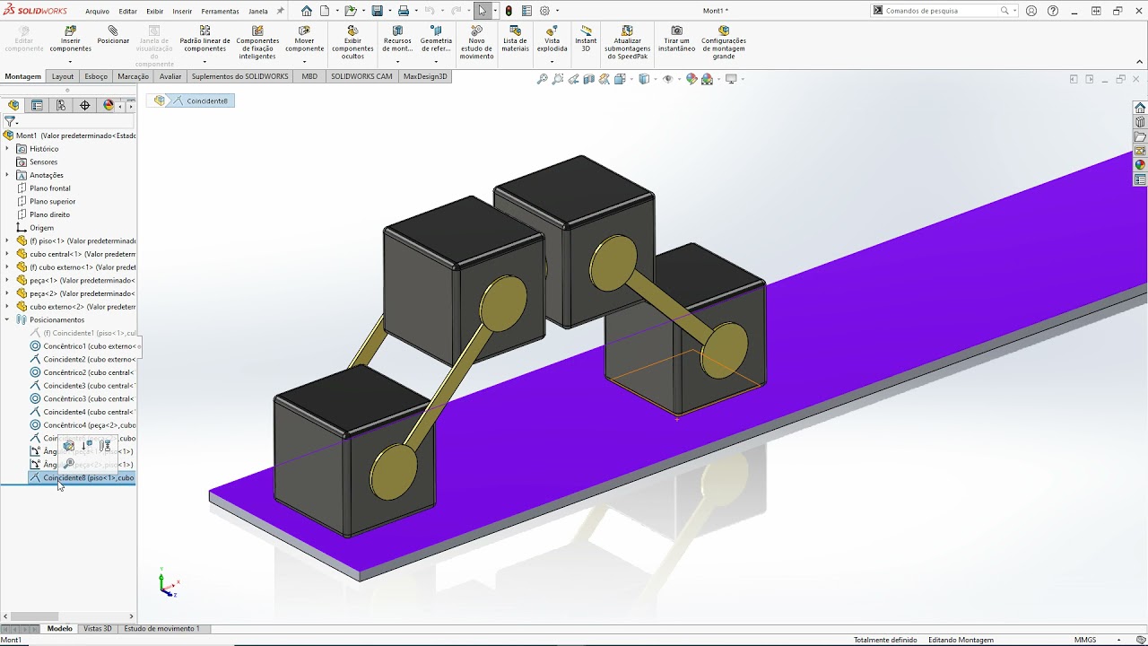Click Exibir componentes ocultos
Viewport: 1148px width, 646px height.
(x=352, y=42)
